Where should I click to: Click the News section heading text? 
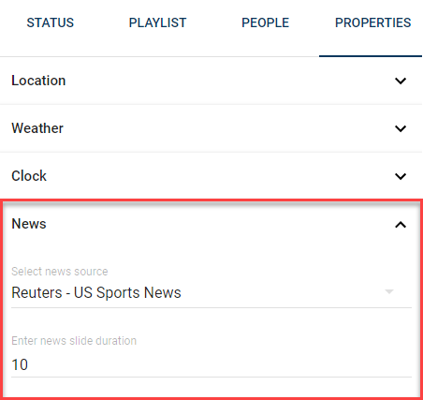coord(29,224)
